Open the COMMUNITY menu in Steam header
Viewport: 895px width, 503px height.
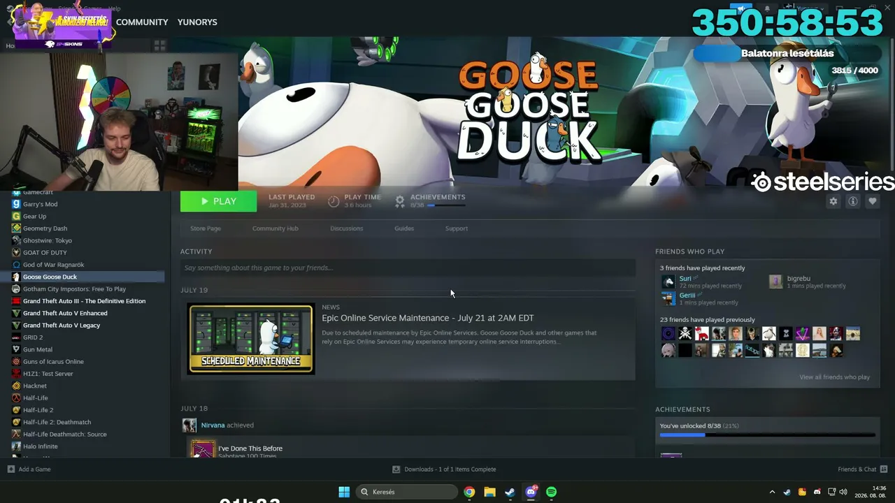point(142,22)
